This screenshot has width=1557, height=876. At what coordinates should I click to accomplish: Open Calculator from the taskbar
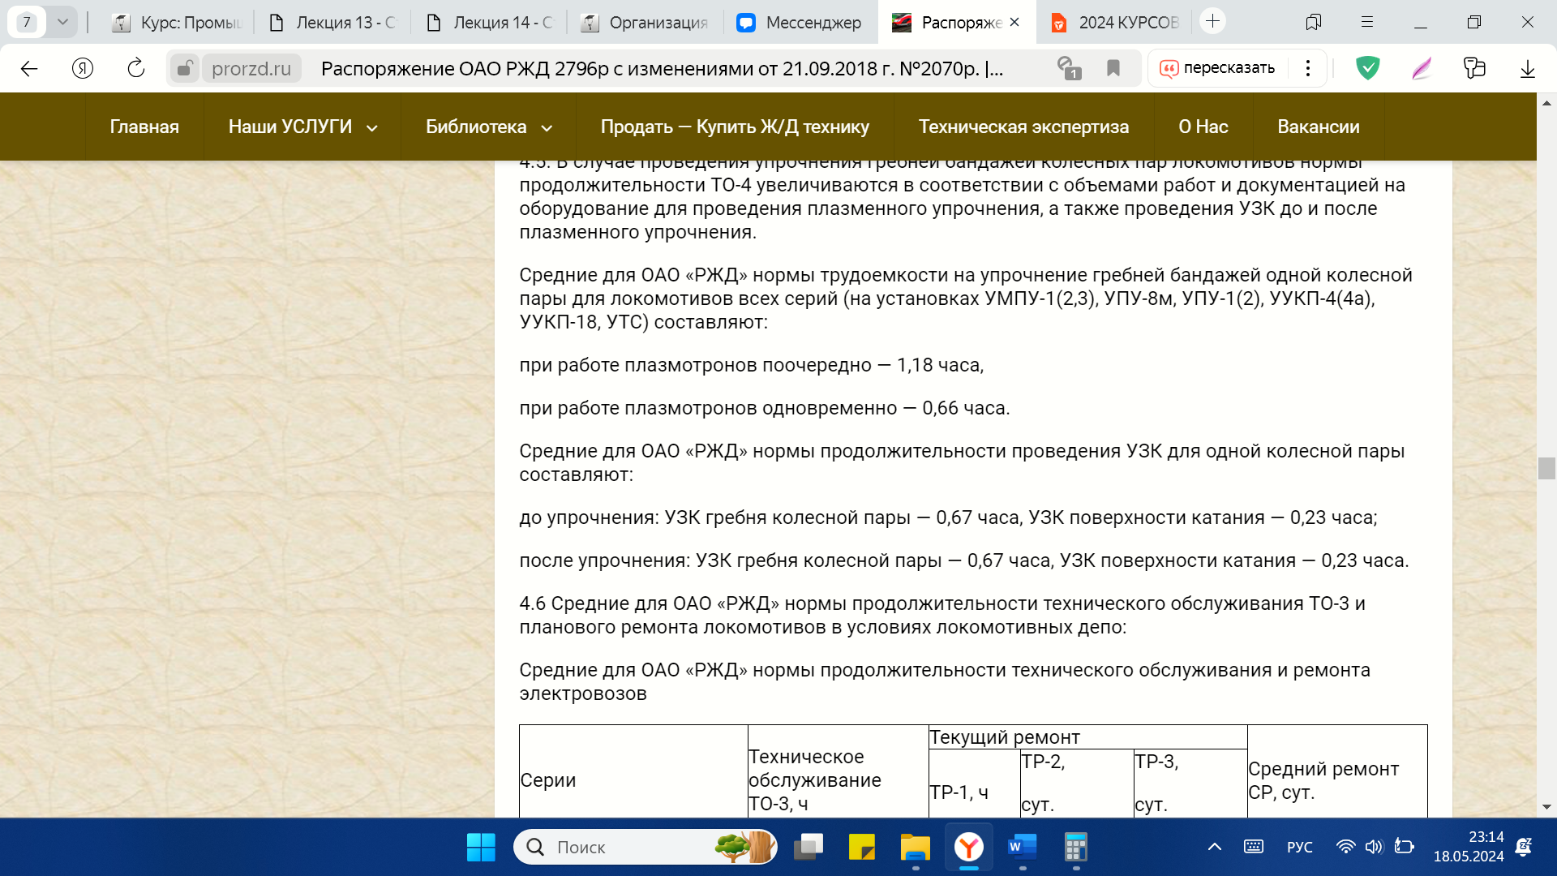(x=1076, y=848)
